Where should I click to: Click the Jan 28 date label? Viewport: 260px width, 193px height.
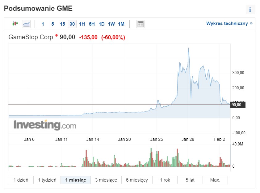[x=188, y=139]
